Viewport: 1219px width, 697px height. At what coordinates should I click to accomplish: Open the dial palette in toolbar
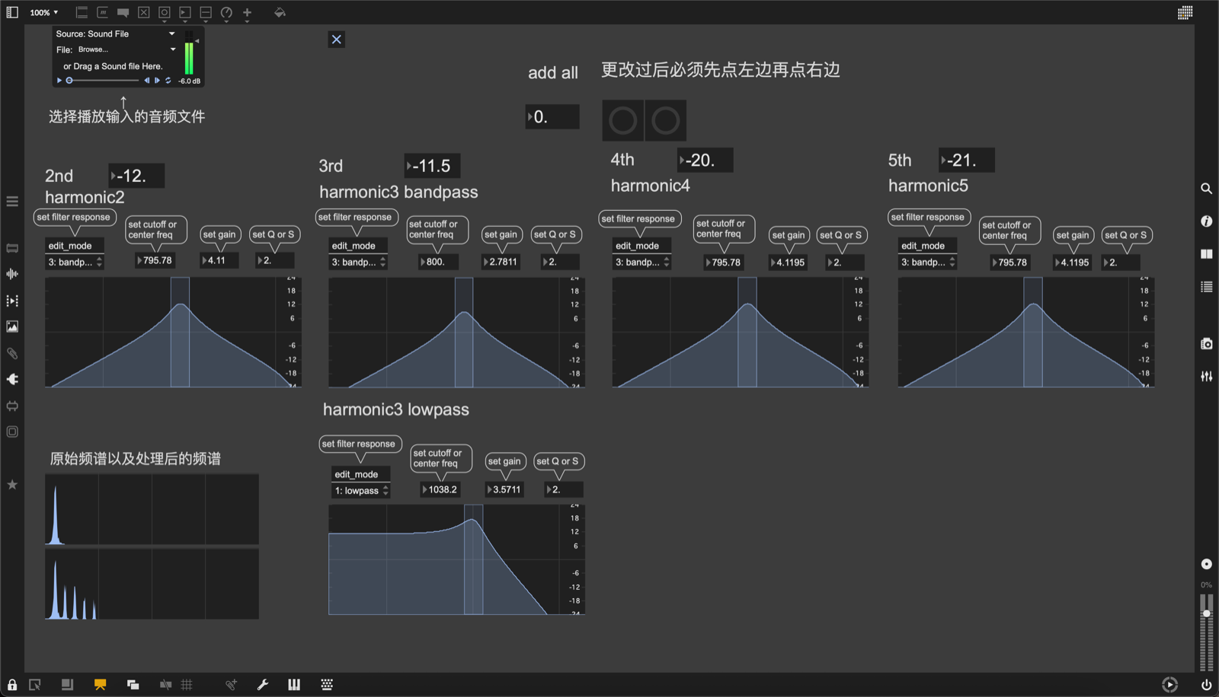226,12
